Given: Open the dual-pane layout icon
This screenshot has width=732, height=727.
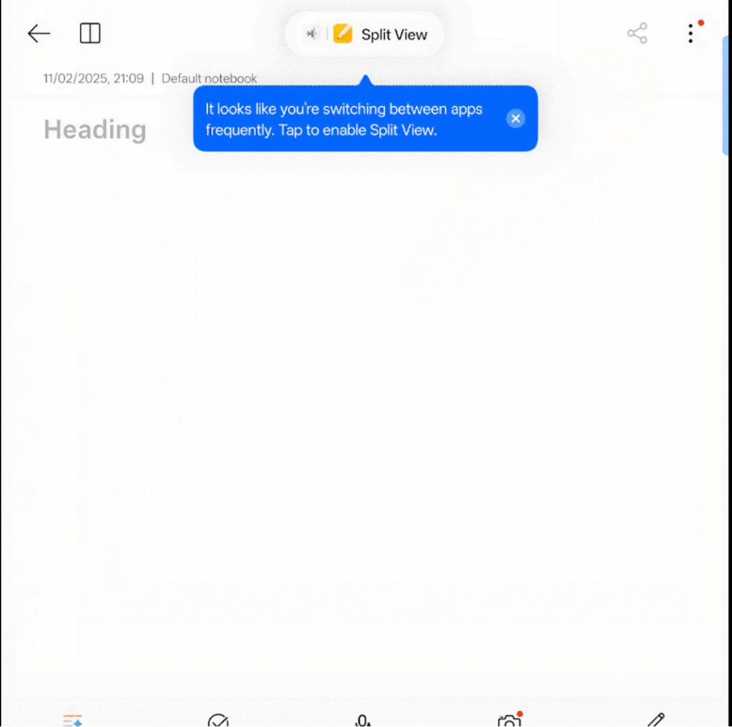Looking at the screenshot, I should pos(90,34).
